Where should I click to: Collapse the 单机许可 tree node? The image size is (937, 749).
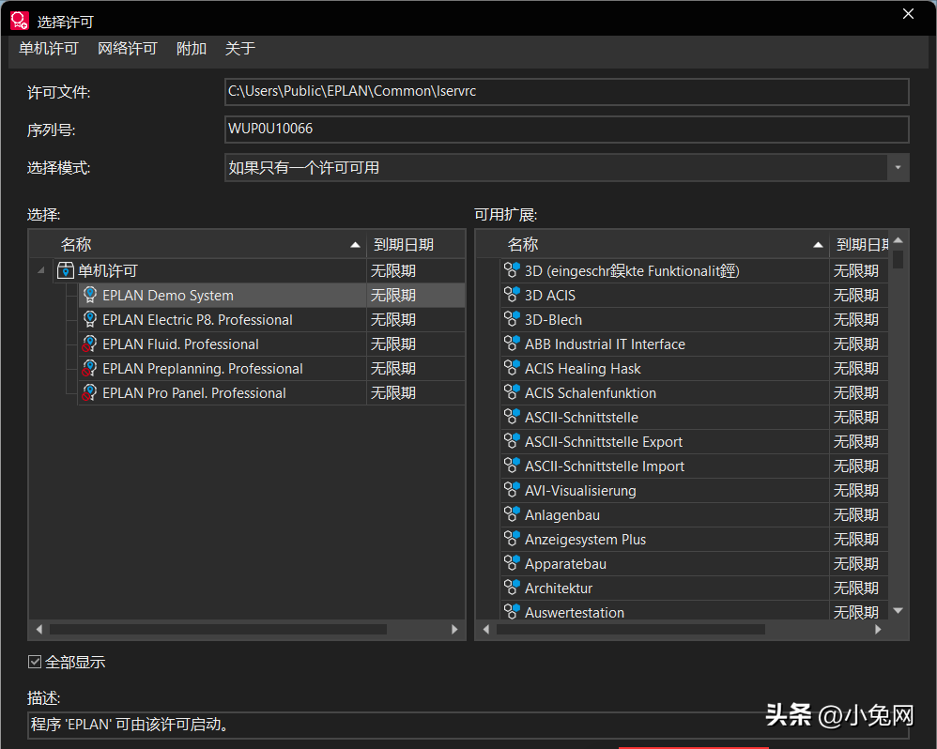click(40, 270)
